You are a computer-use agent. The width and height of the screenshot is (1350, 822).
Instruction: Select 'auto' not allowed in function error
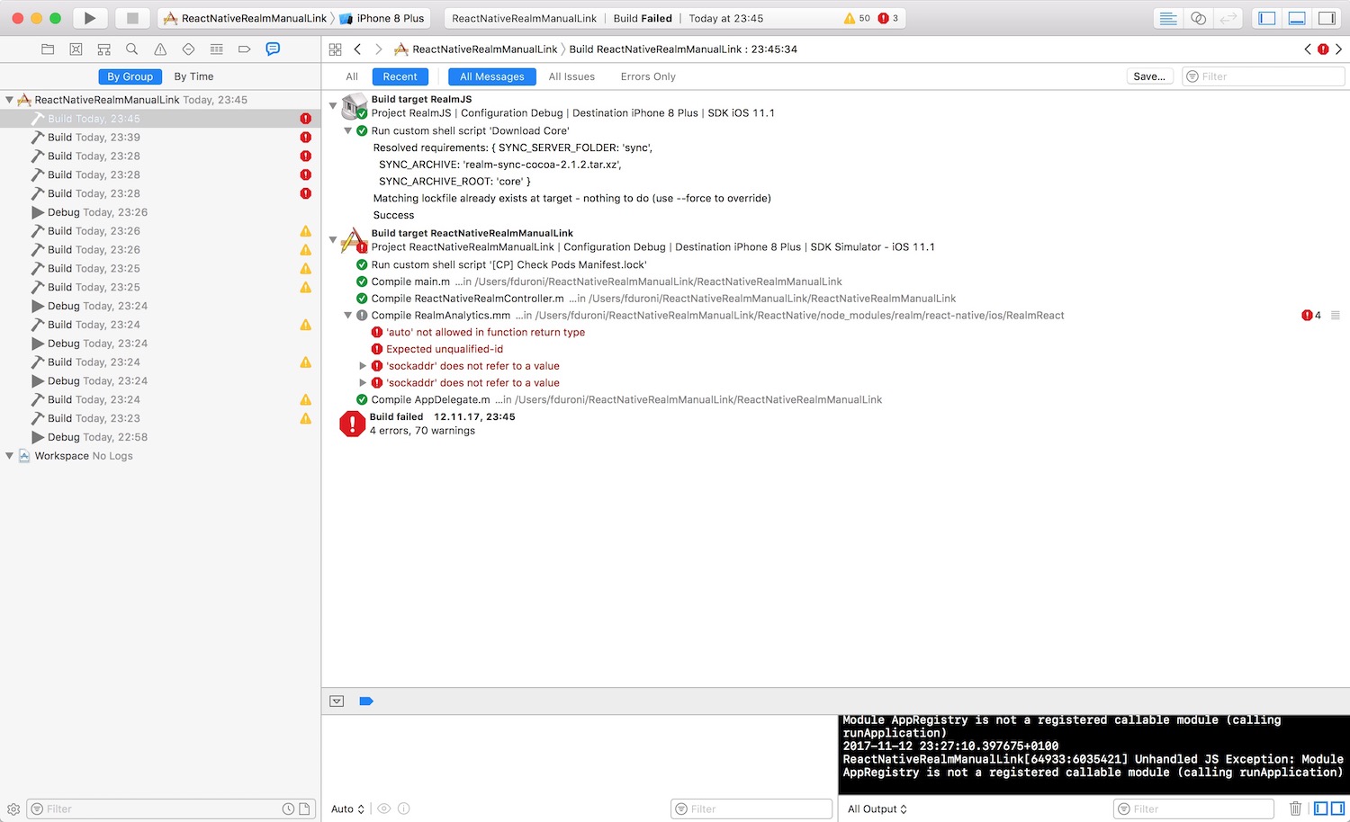[x=485, y=333]
